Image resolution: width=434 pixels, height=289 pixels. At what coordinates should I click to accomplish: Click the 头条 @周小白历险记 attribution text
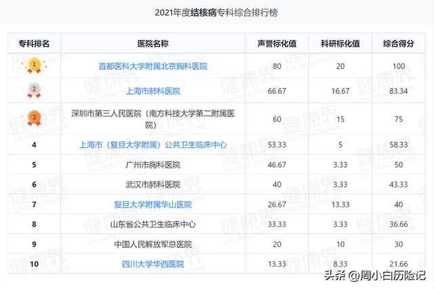point(375,275)
